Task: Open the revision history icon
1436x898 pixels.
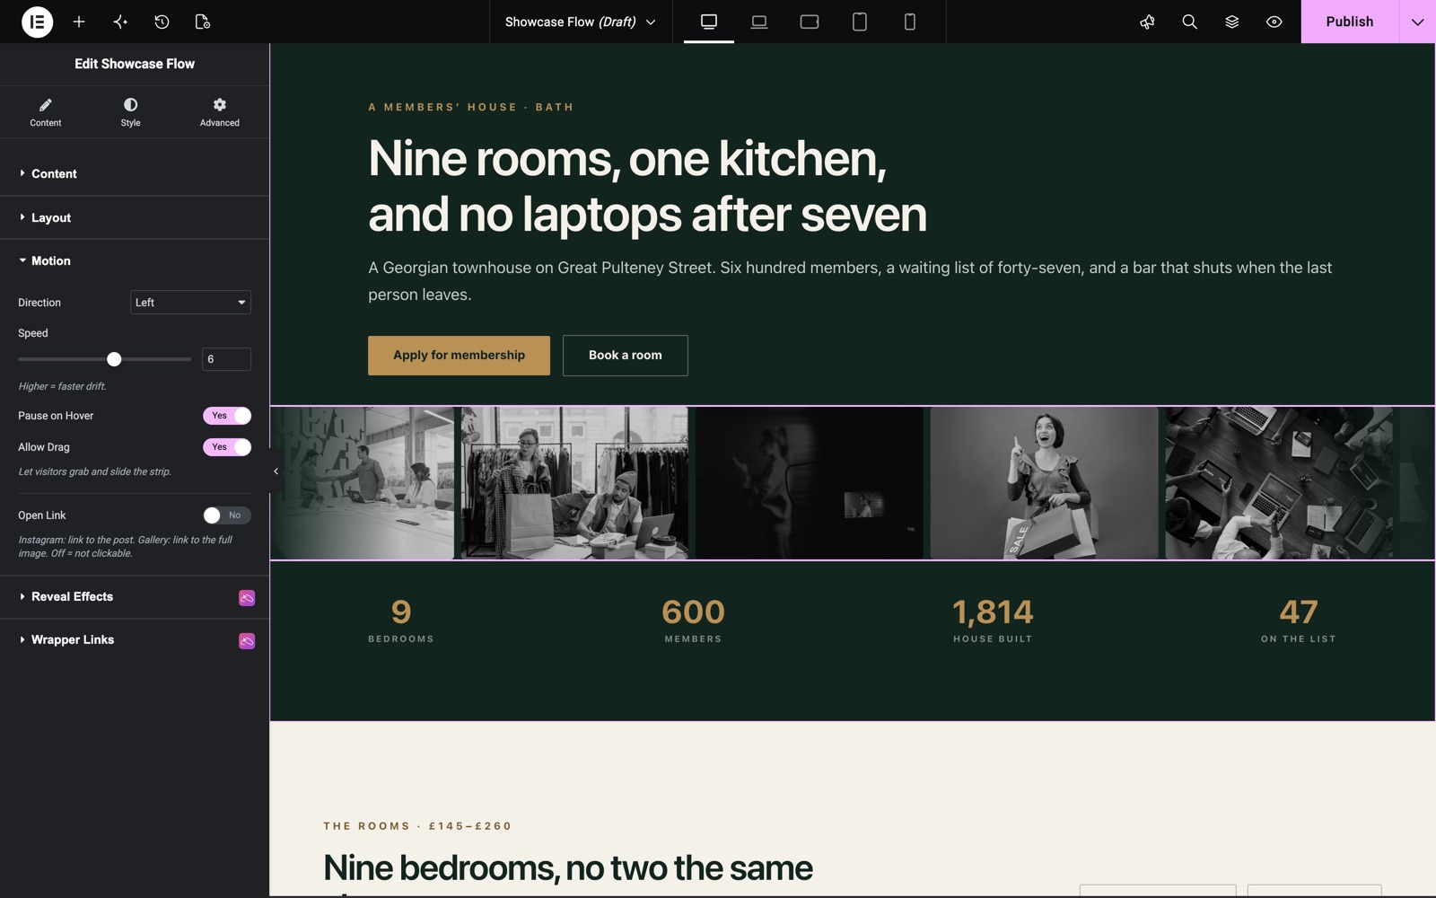Action: click(162, 22)
